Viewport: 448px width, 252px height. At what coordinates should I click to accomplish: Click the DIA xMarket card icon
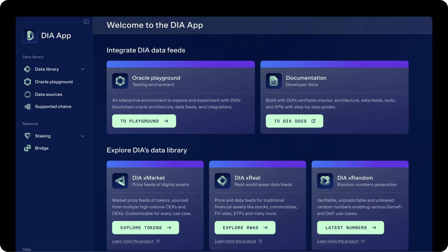(120, 181)
